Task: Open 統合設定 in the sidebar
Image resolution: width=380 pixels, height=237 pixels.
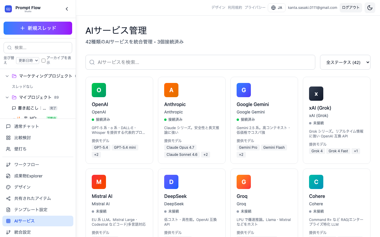Action: tap(38, 232)
